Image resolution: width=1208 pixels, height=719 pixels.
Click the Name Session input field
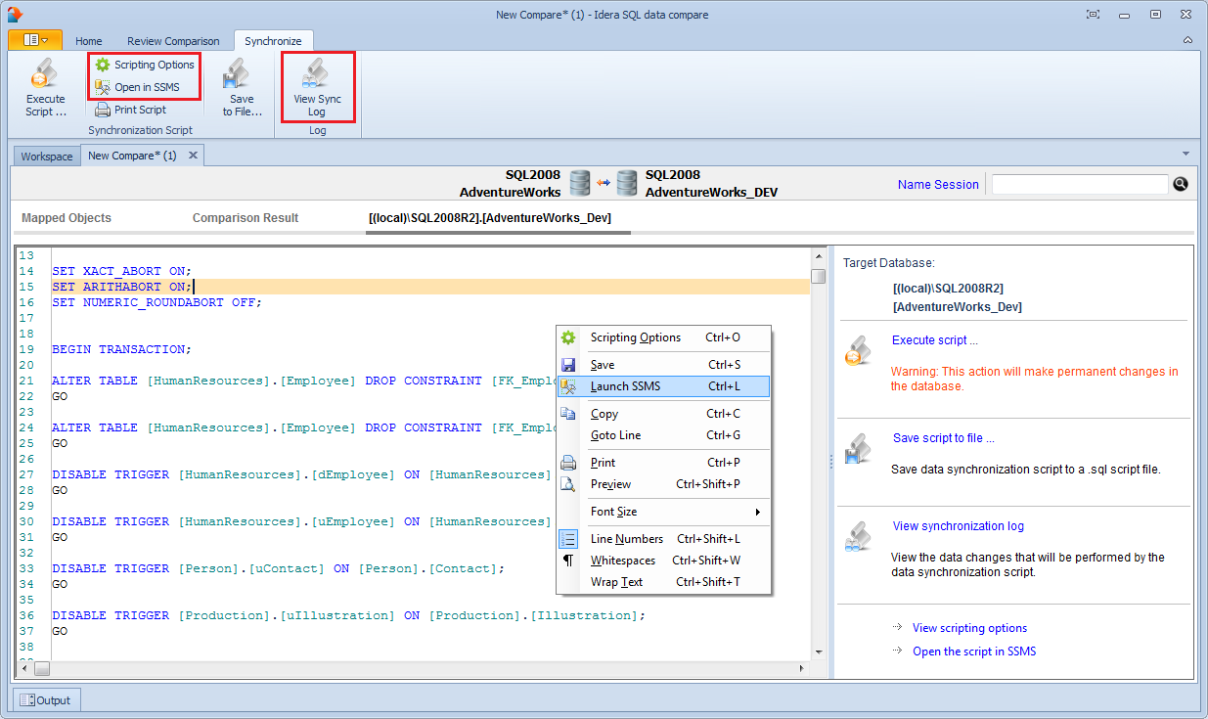click(x=1079, y=184)
